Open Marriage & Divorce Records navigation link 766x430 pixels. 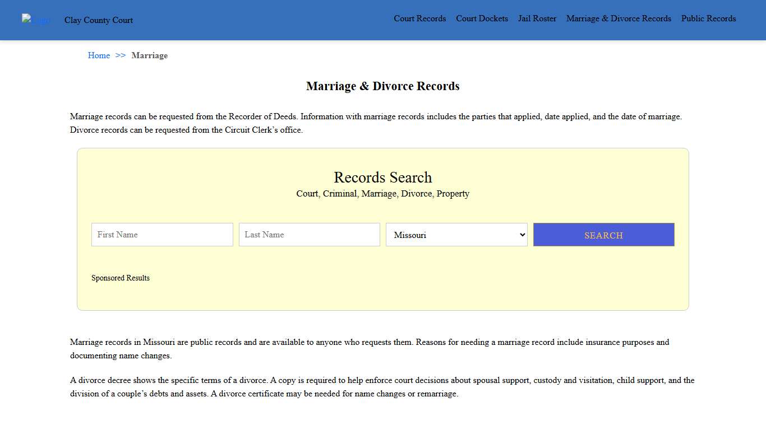click(x=618, y=18)
